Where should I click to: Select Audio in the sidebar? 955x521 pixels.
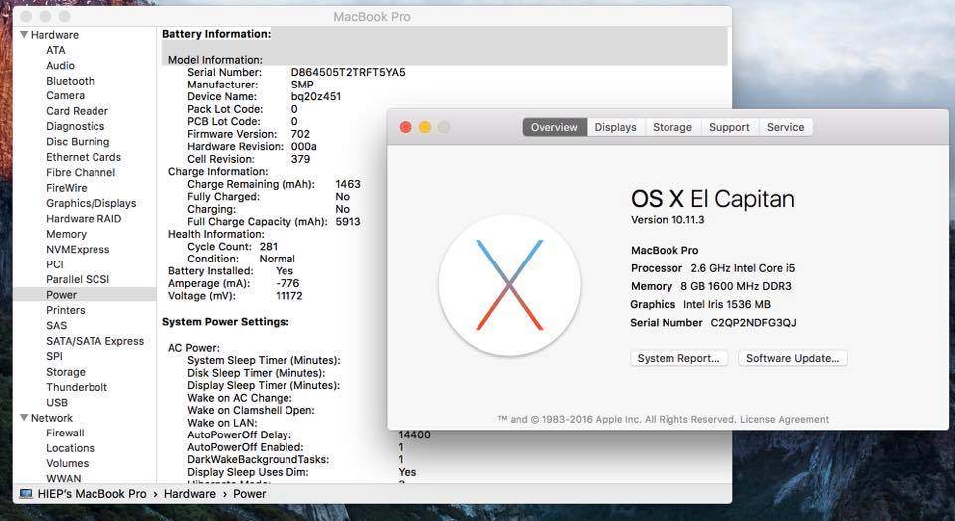(61, 66)
